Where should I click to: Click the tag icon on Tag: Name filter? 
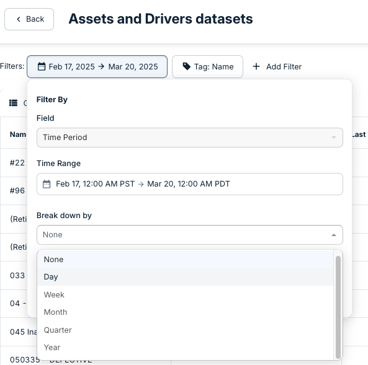click(x=187, y=66)
